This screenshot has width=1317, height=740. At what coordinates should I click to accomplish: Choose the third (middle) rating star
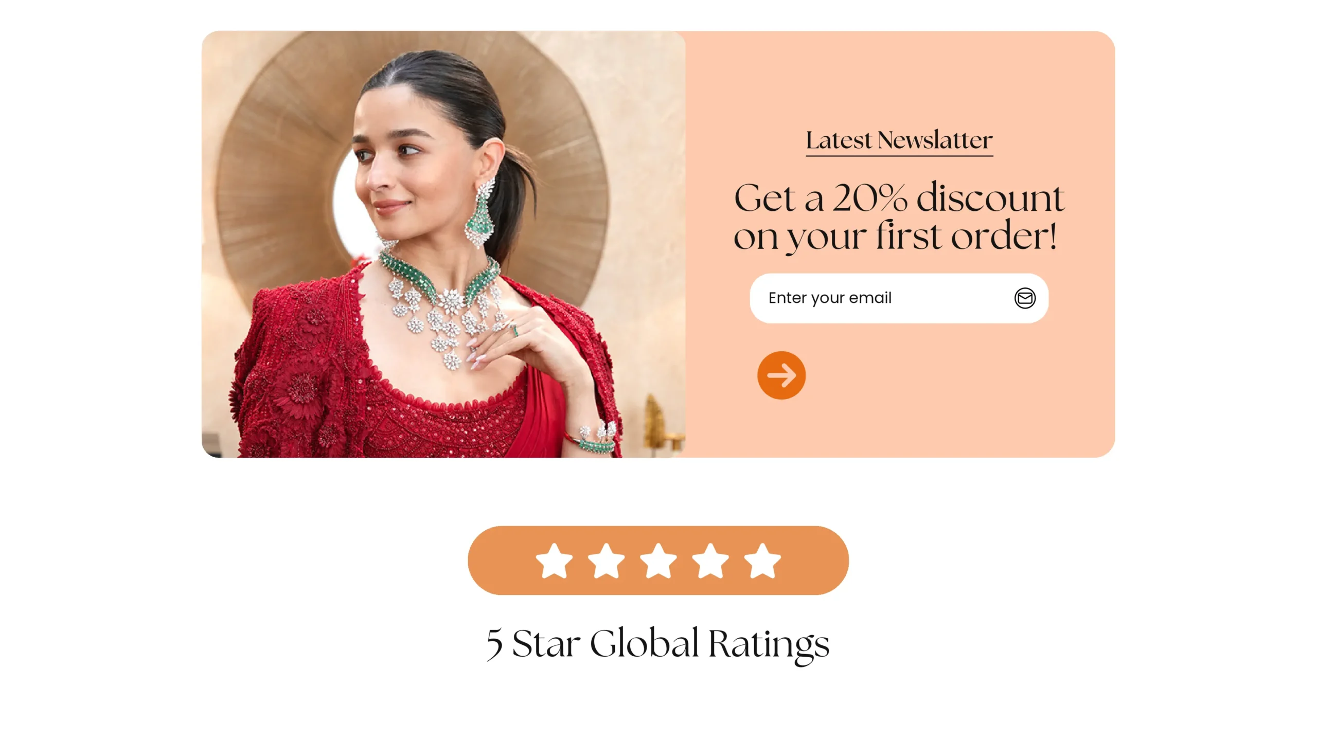658,561
